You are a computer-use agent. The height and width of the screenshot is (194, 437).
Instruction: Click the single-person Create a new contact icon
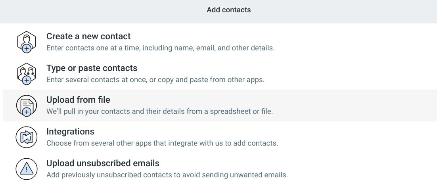[x=26, y=40]
